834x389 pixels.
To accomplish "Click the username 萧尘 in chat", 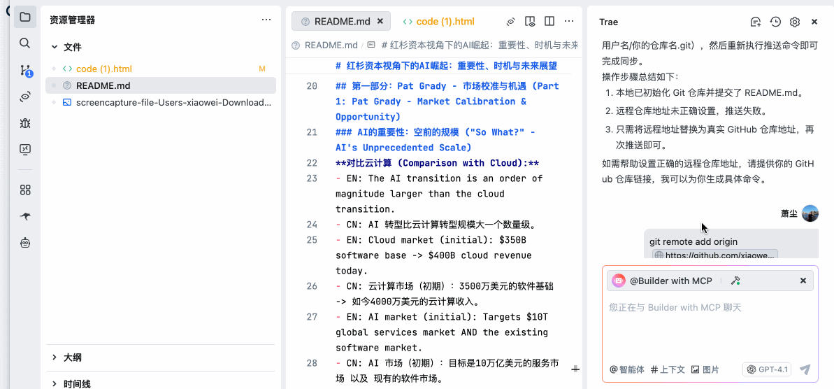I will tap(789, 213).
